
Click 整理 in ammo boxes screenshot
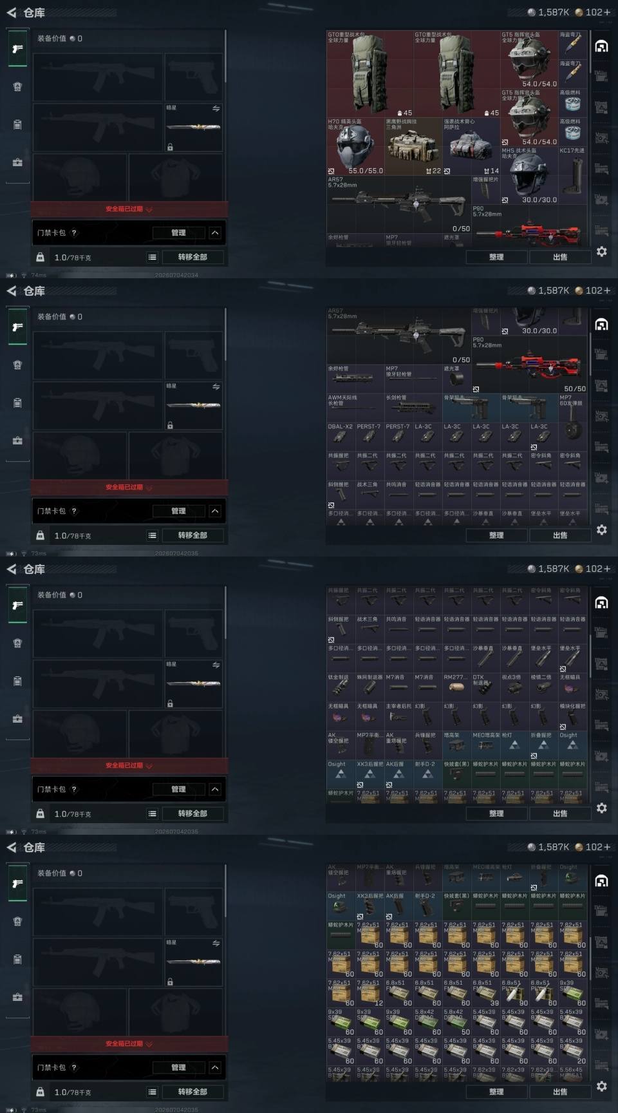click(x=496, y=1092)
